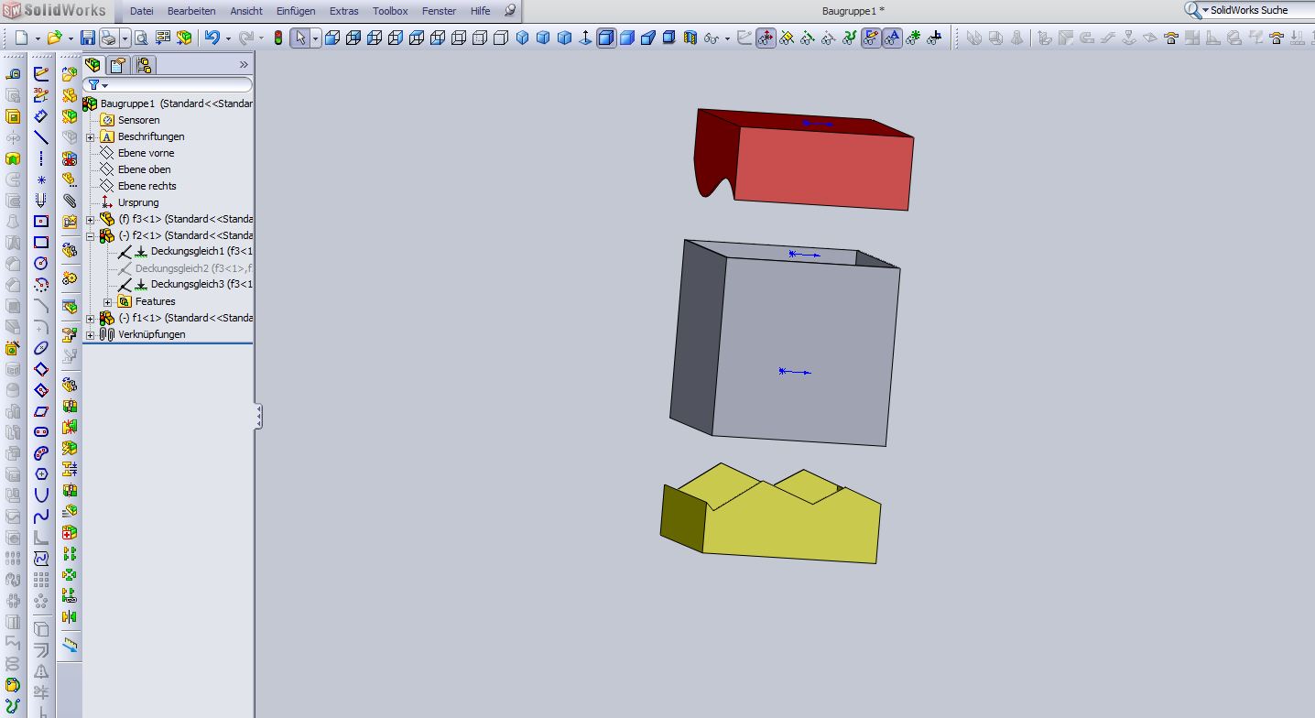Select the Spline sketch tool

[x=41, y=516]
